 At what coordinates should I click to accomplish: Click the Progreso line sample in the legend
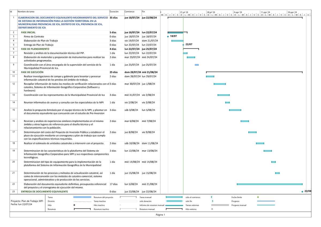click(x=266, y=201)
